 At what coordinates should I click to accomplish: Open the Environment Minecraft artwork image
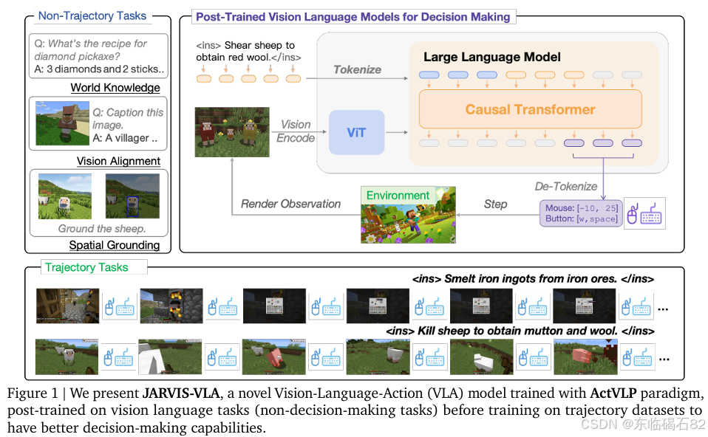point(408,215)
